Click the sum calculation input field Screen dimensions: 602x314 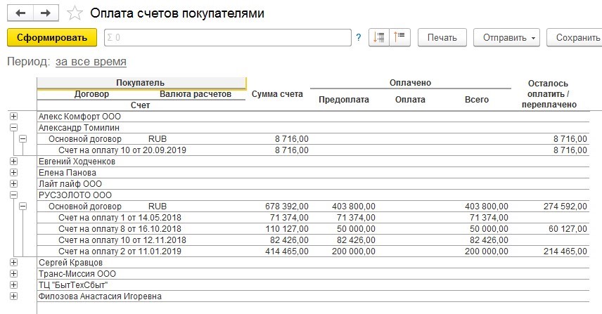pos(227,37)
